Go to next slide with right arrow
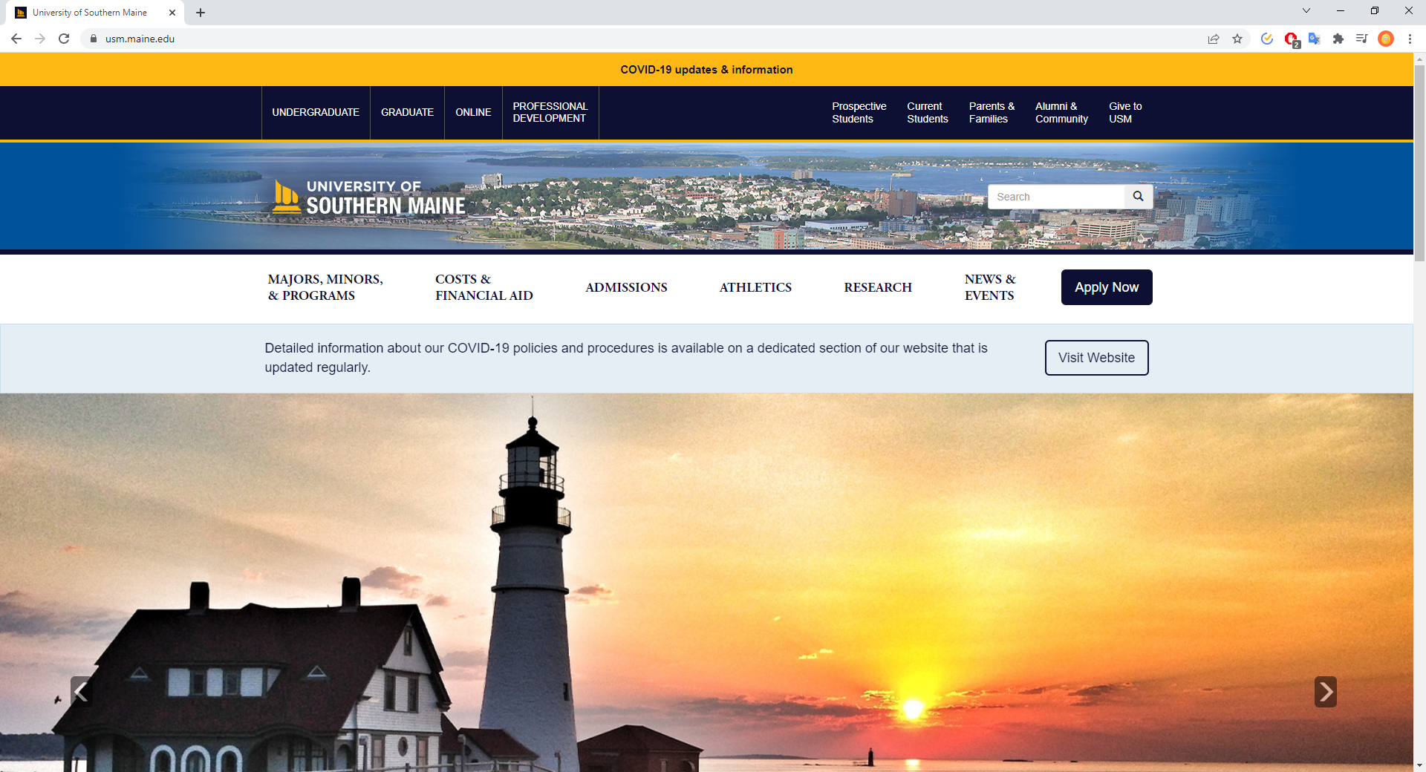The image size is (1426, 772). tap(1325, 692)
